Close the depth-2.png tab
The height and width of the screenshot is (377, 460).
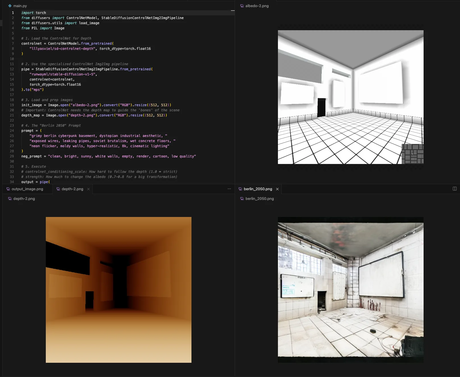tap(88, 189)
